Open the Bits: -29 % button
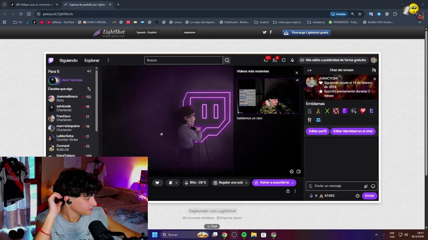The height and width of the screenshot is (240, 428). pos(196,183)
